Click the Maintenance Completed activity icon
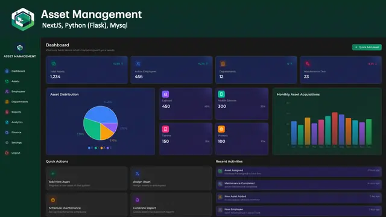Screen dimensions: 386x217 point(220,184)
